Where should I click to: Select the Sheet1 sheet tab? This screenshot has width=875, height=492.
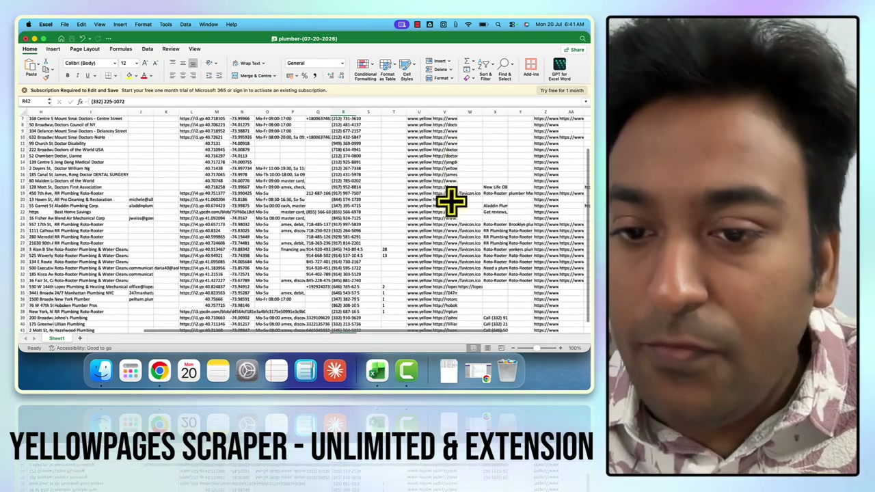[57, 338]
